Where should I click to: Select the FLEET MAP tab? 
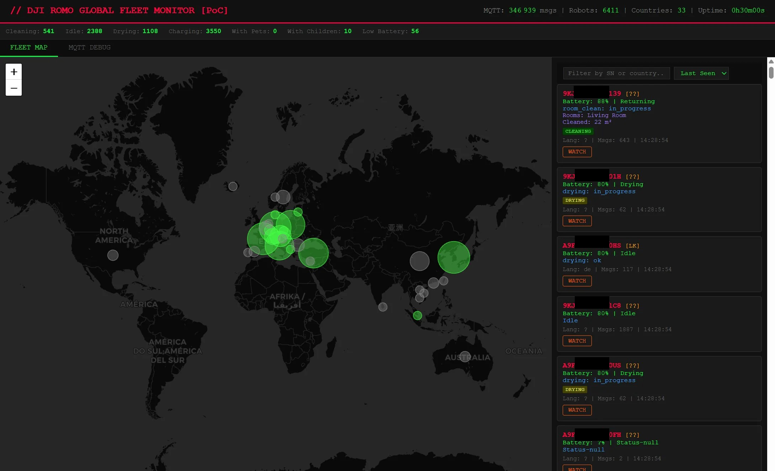[29, 47]
